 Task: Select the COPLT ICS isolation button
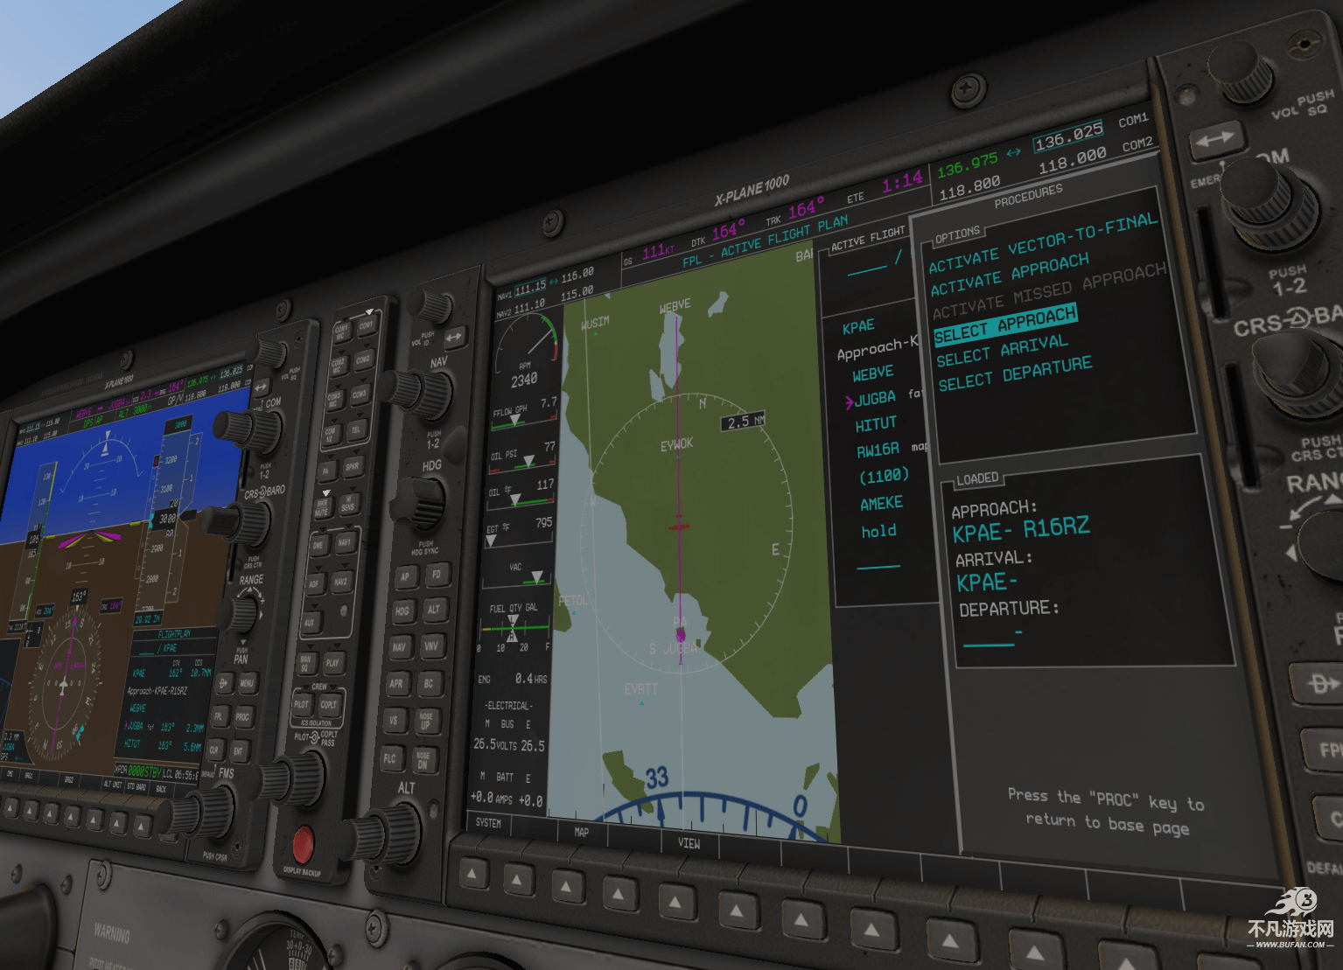point(329,705)
